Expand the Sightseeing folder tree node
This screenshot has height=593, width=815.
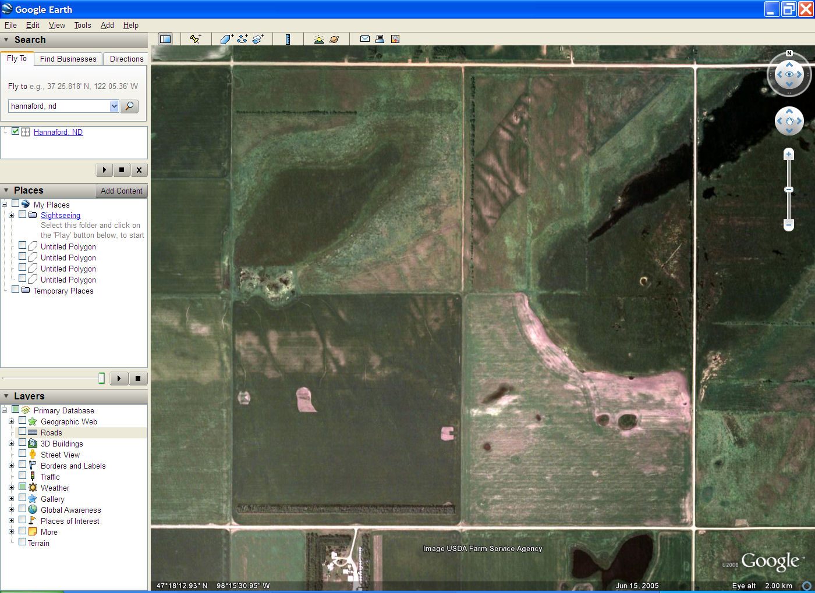click(11, 215)
